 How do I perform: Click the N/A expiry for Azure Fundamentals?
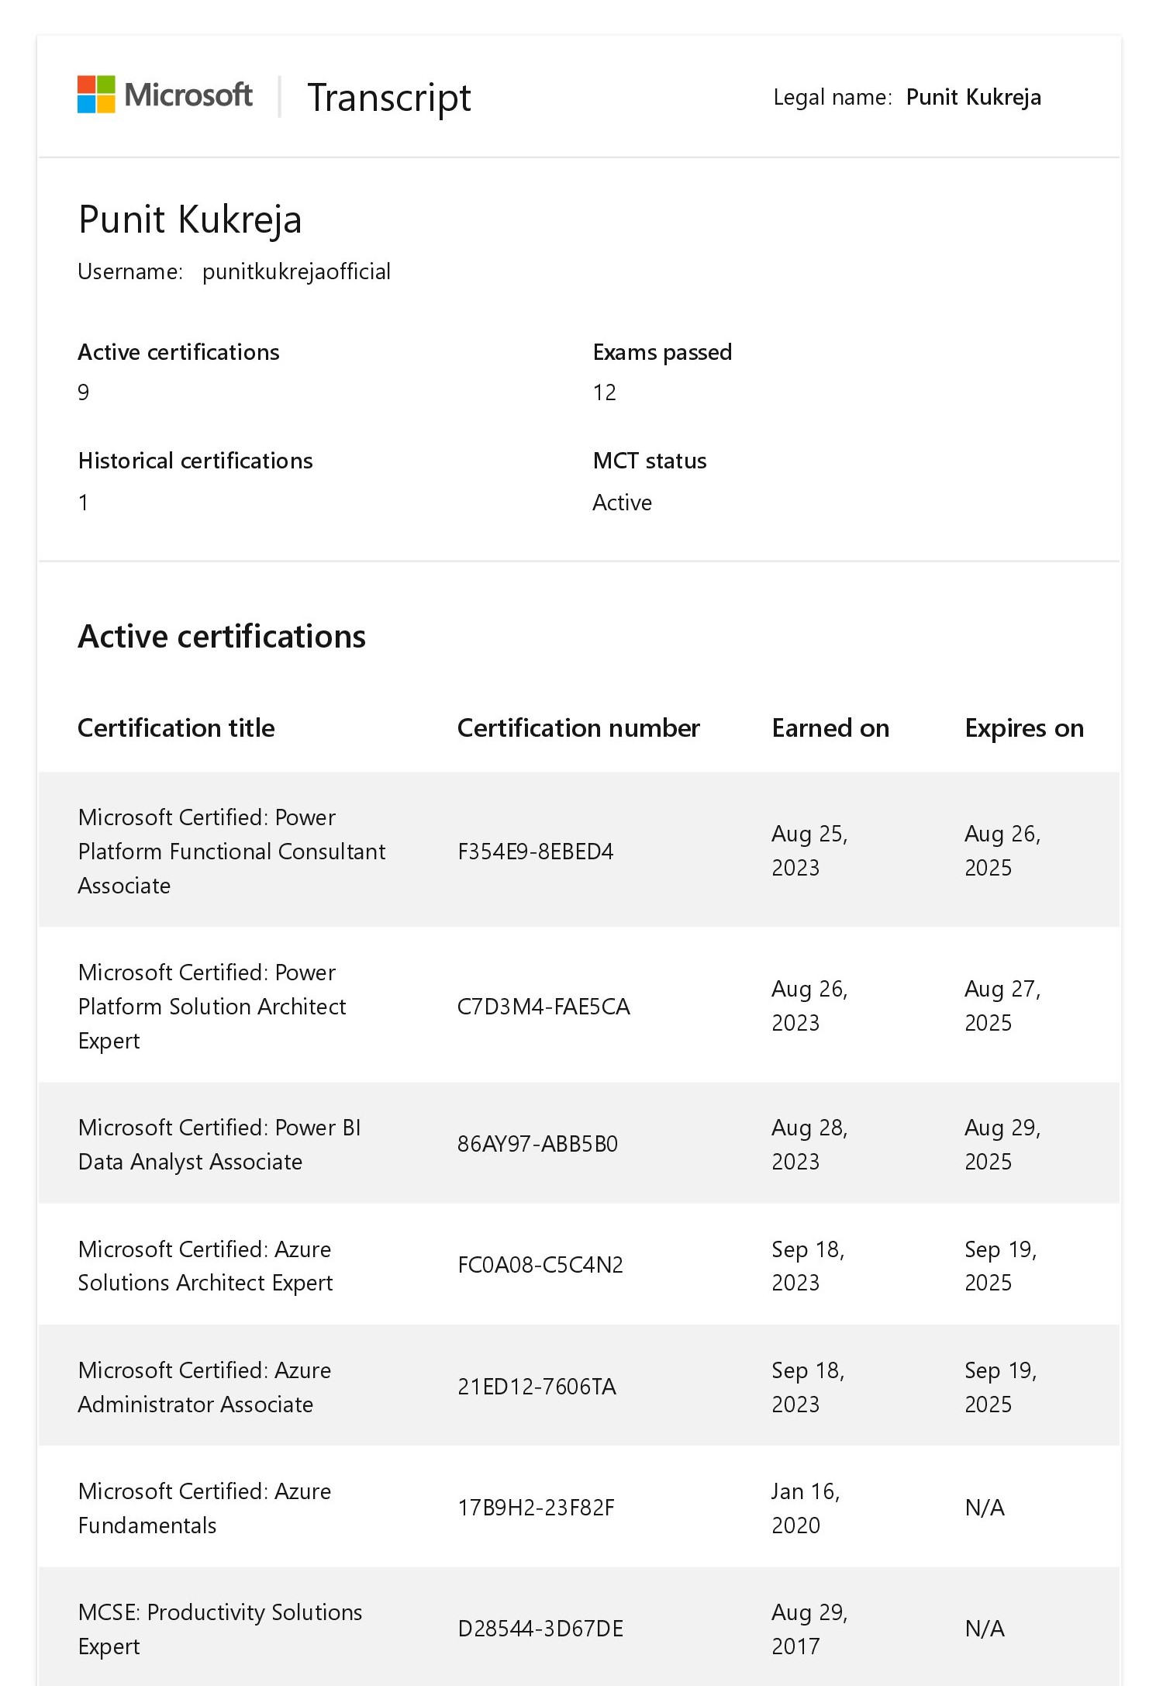pos(984,1508)
